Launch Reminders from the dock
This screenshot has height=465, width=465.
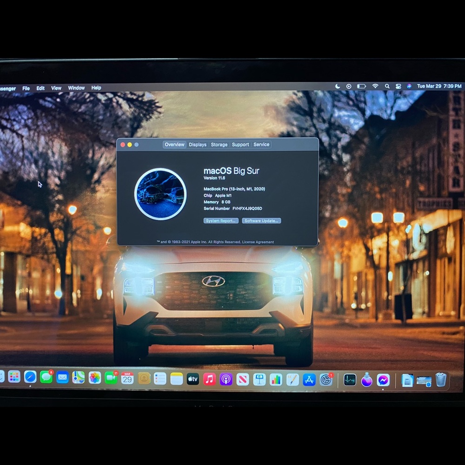pos(160,379)
